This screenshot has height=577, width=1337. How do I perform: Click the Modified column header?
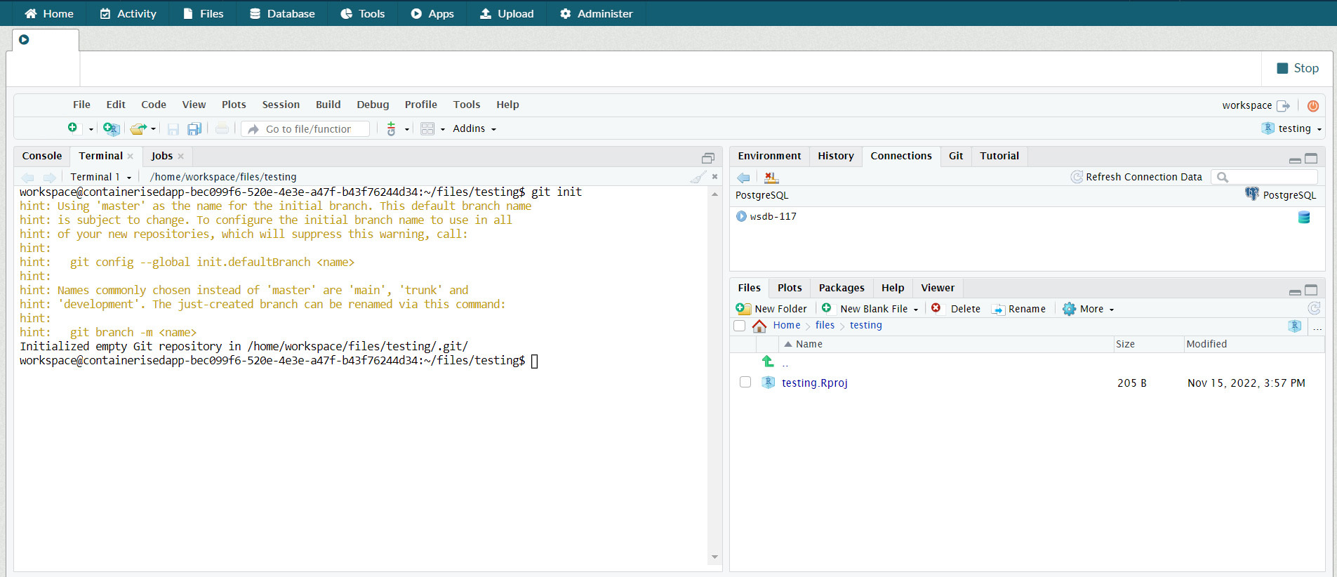coord(1253,344)
